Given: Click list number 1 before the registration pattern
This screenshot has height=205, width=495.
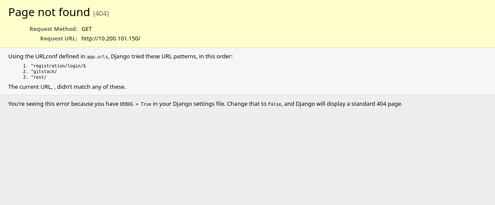Looking at the screenshot, I should coord(25,66).
